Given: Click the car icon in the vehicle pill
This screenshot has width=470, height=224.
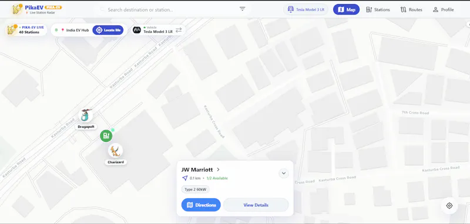Looking at the screenshot, I should 137,30.
